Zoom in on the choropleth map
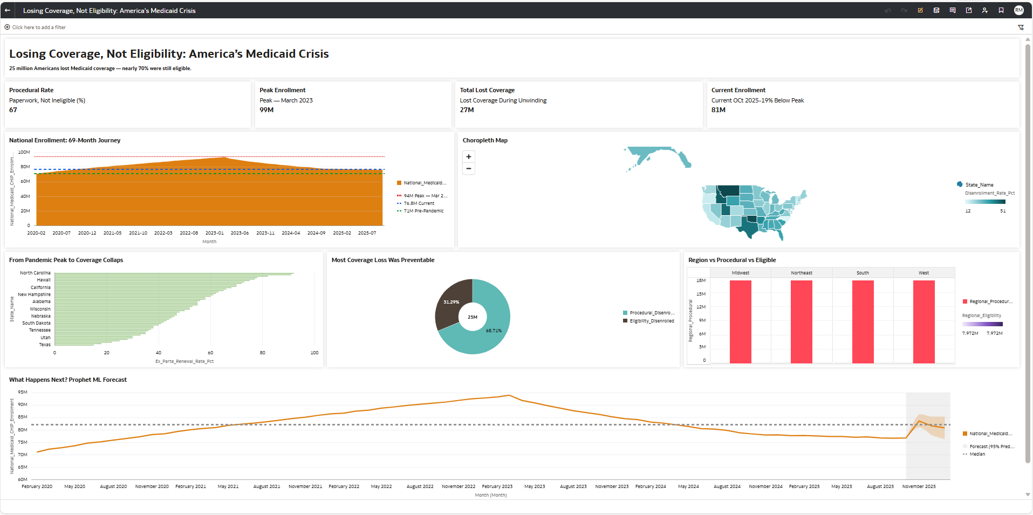 click(x=469, y=156)
